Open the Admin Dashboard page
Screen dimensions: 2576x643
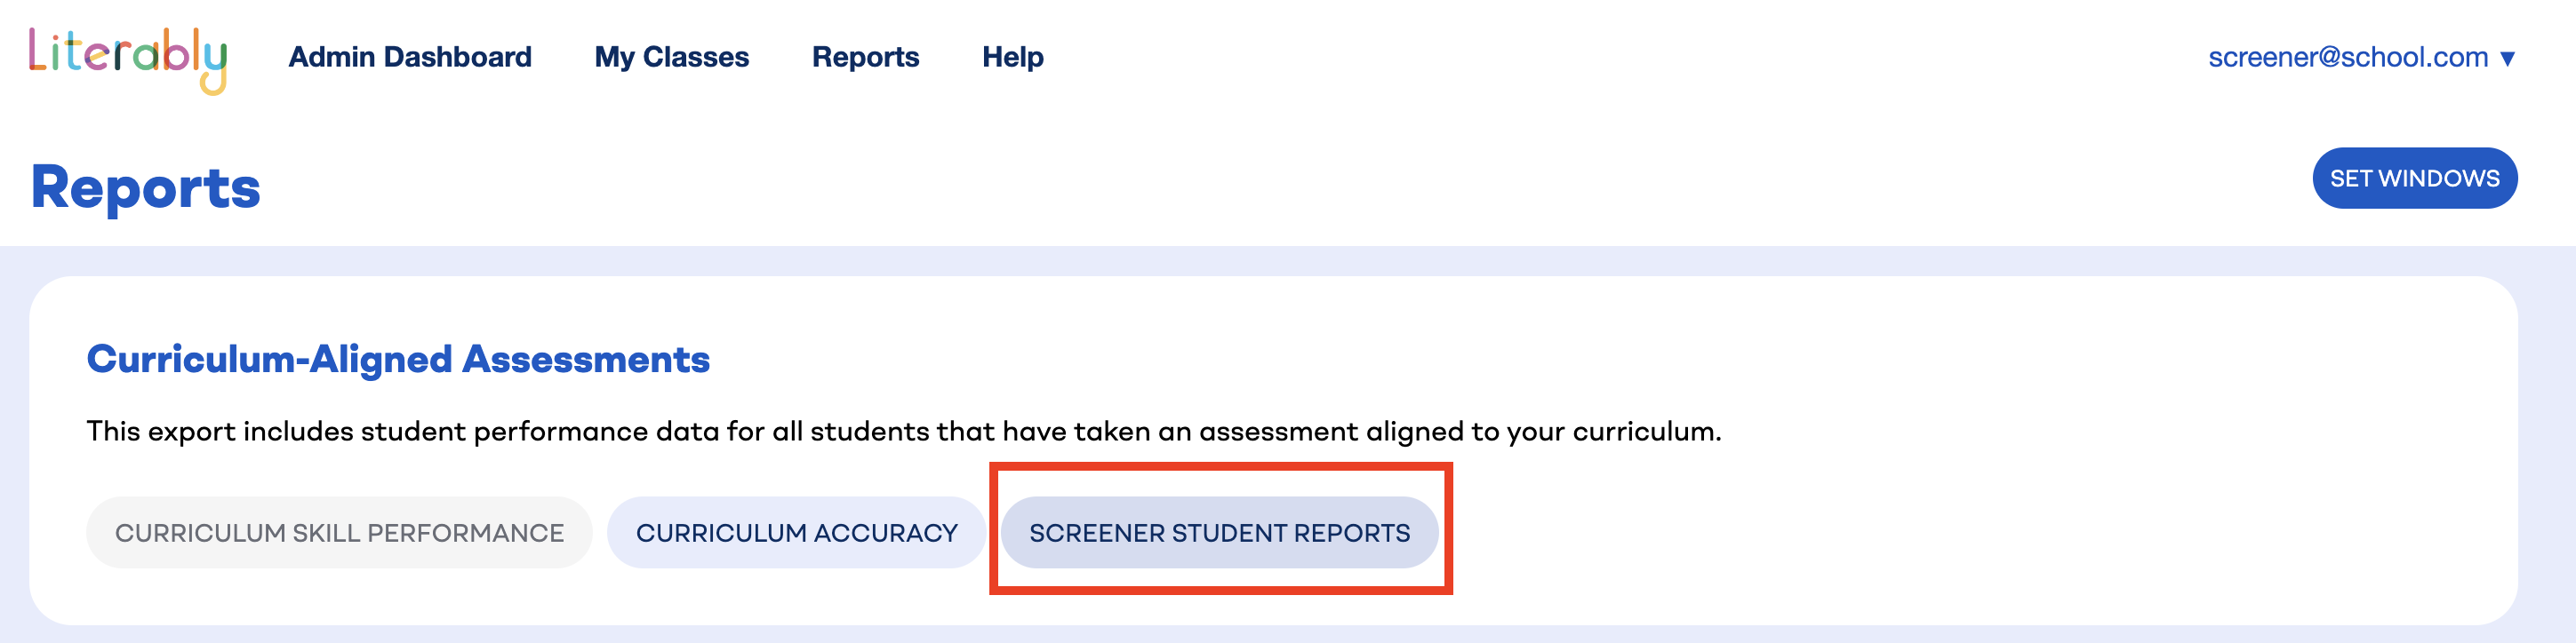410,57
